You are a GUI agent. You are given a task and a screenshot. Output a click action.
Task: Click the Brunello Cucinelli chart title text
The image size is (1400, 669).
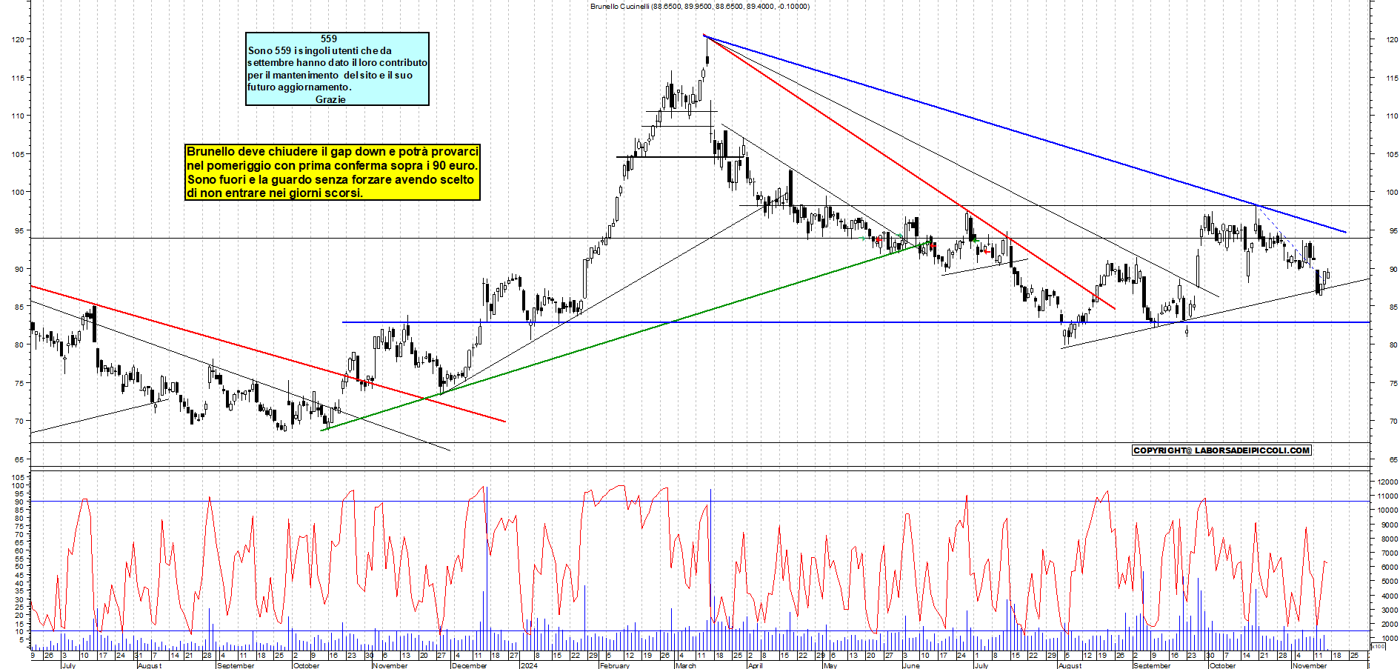pos(699,6)
